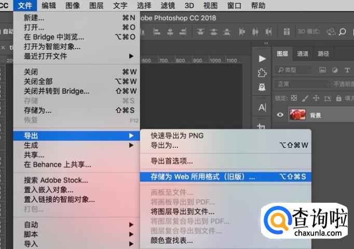Choose 快速导出为 PNG
The image size is (354, 249).
(226, 136)
